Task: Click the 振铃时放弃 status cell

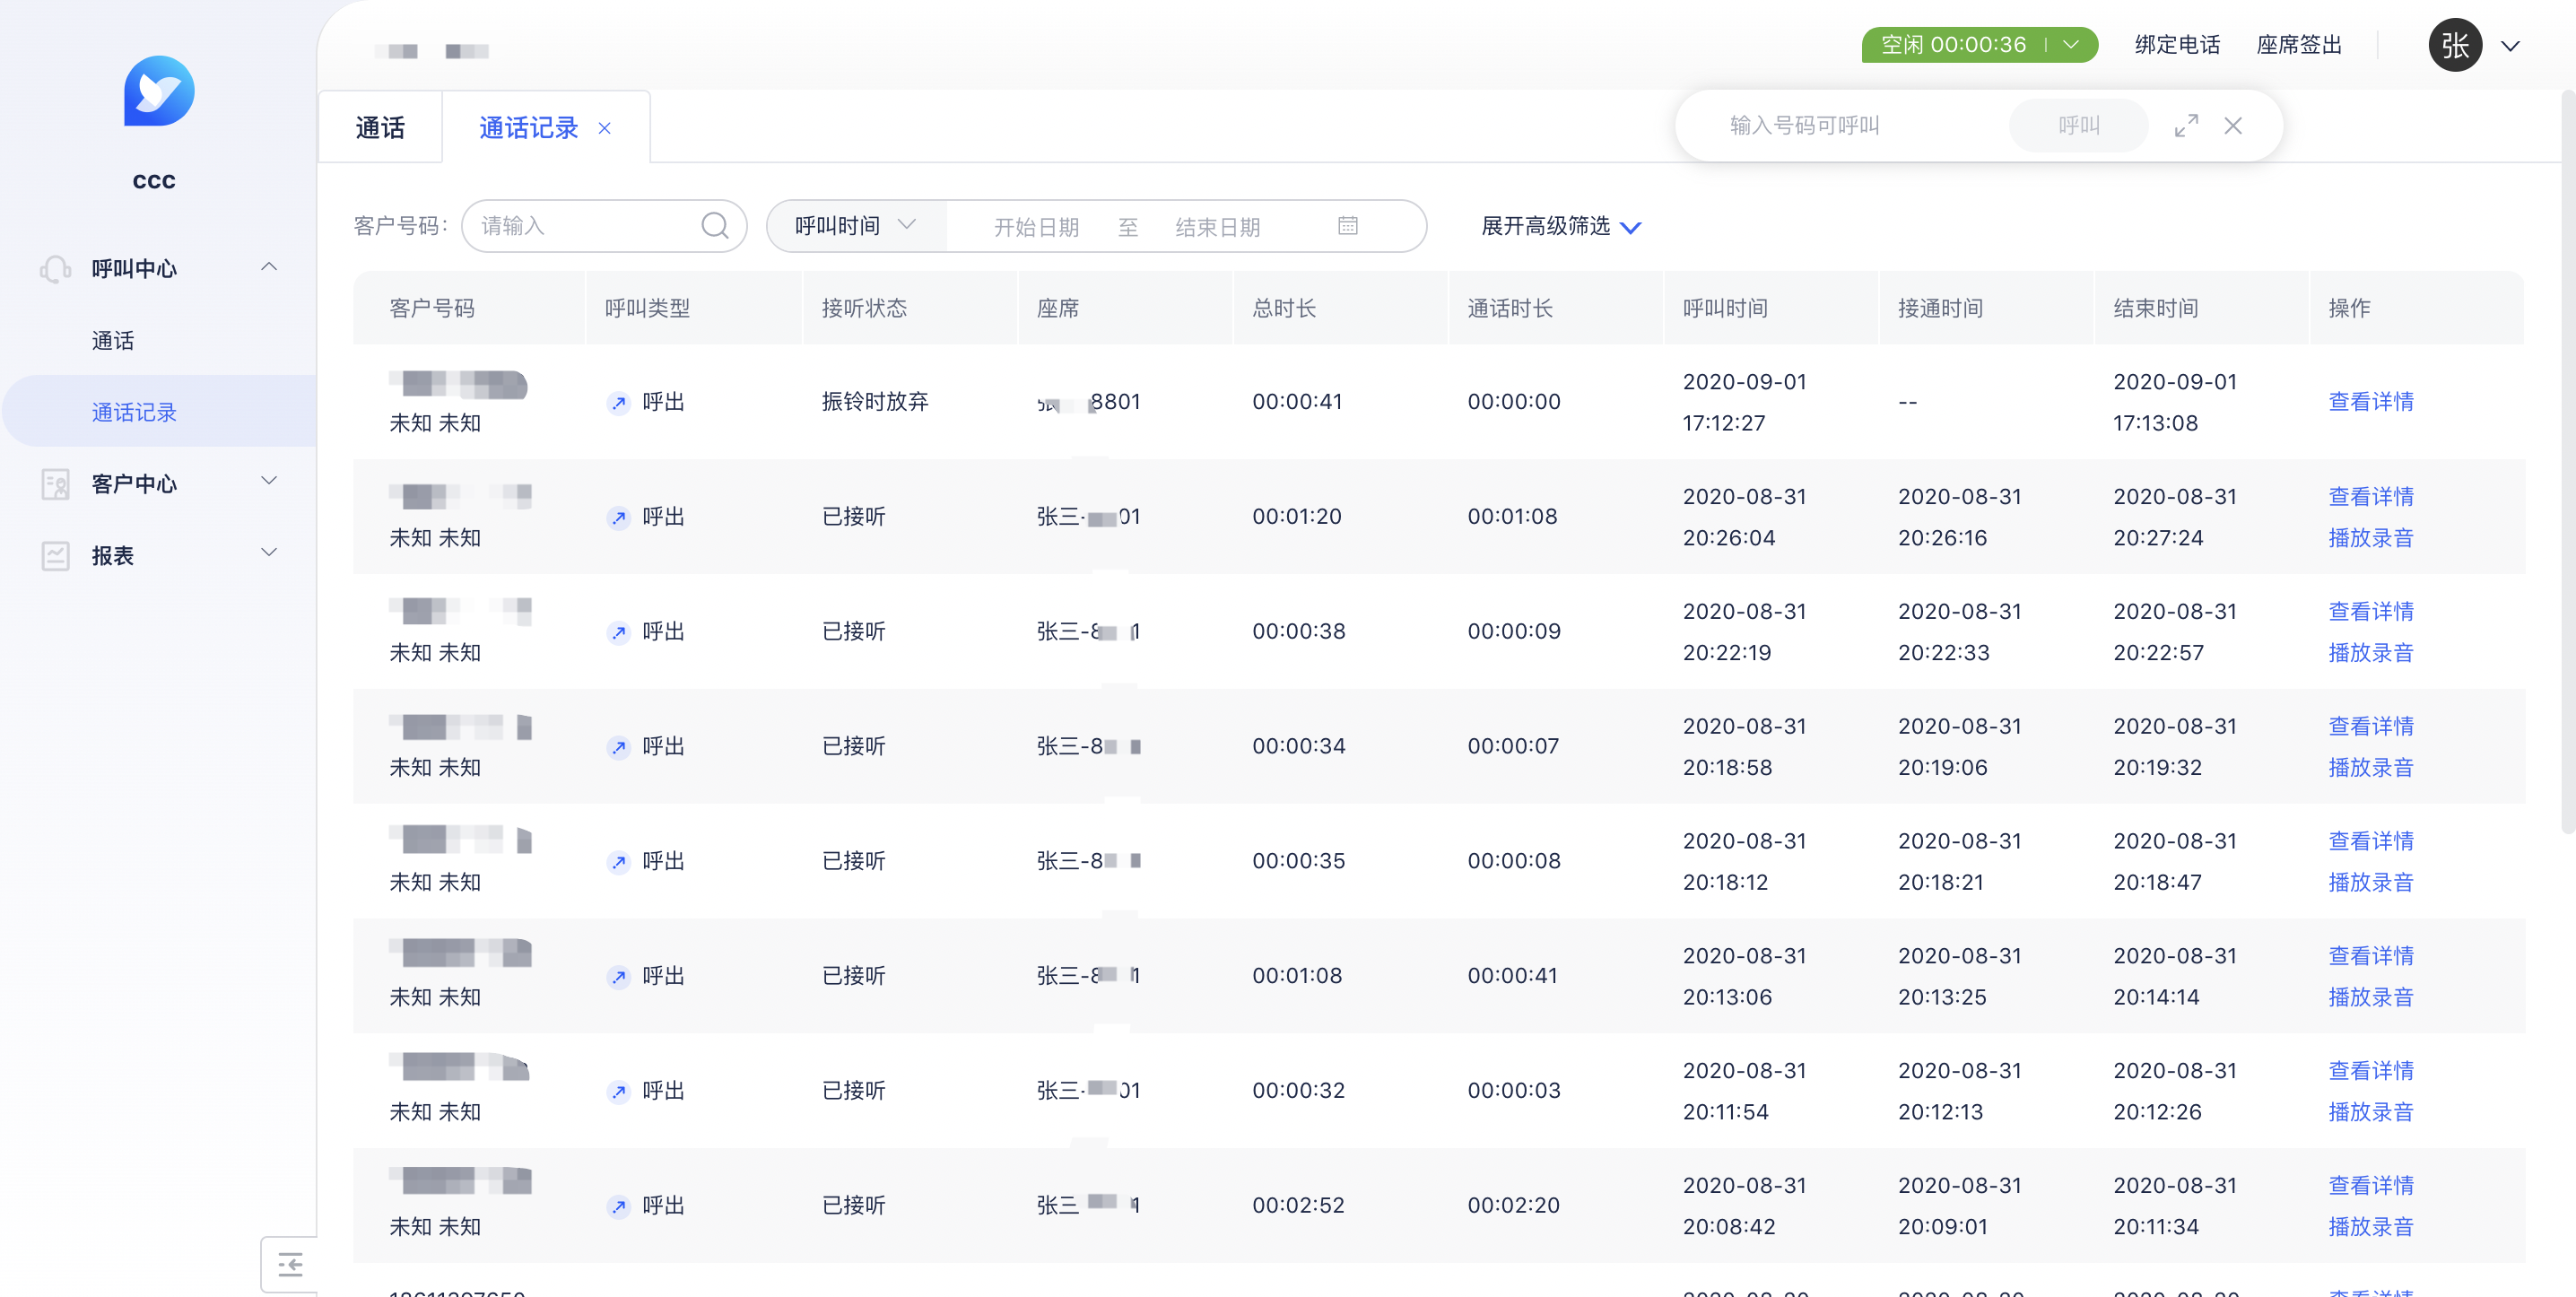Action: pos(875,402)
